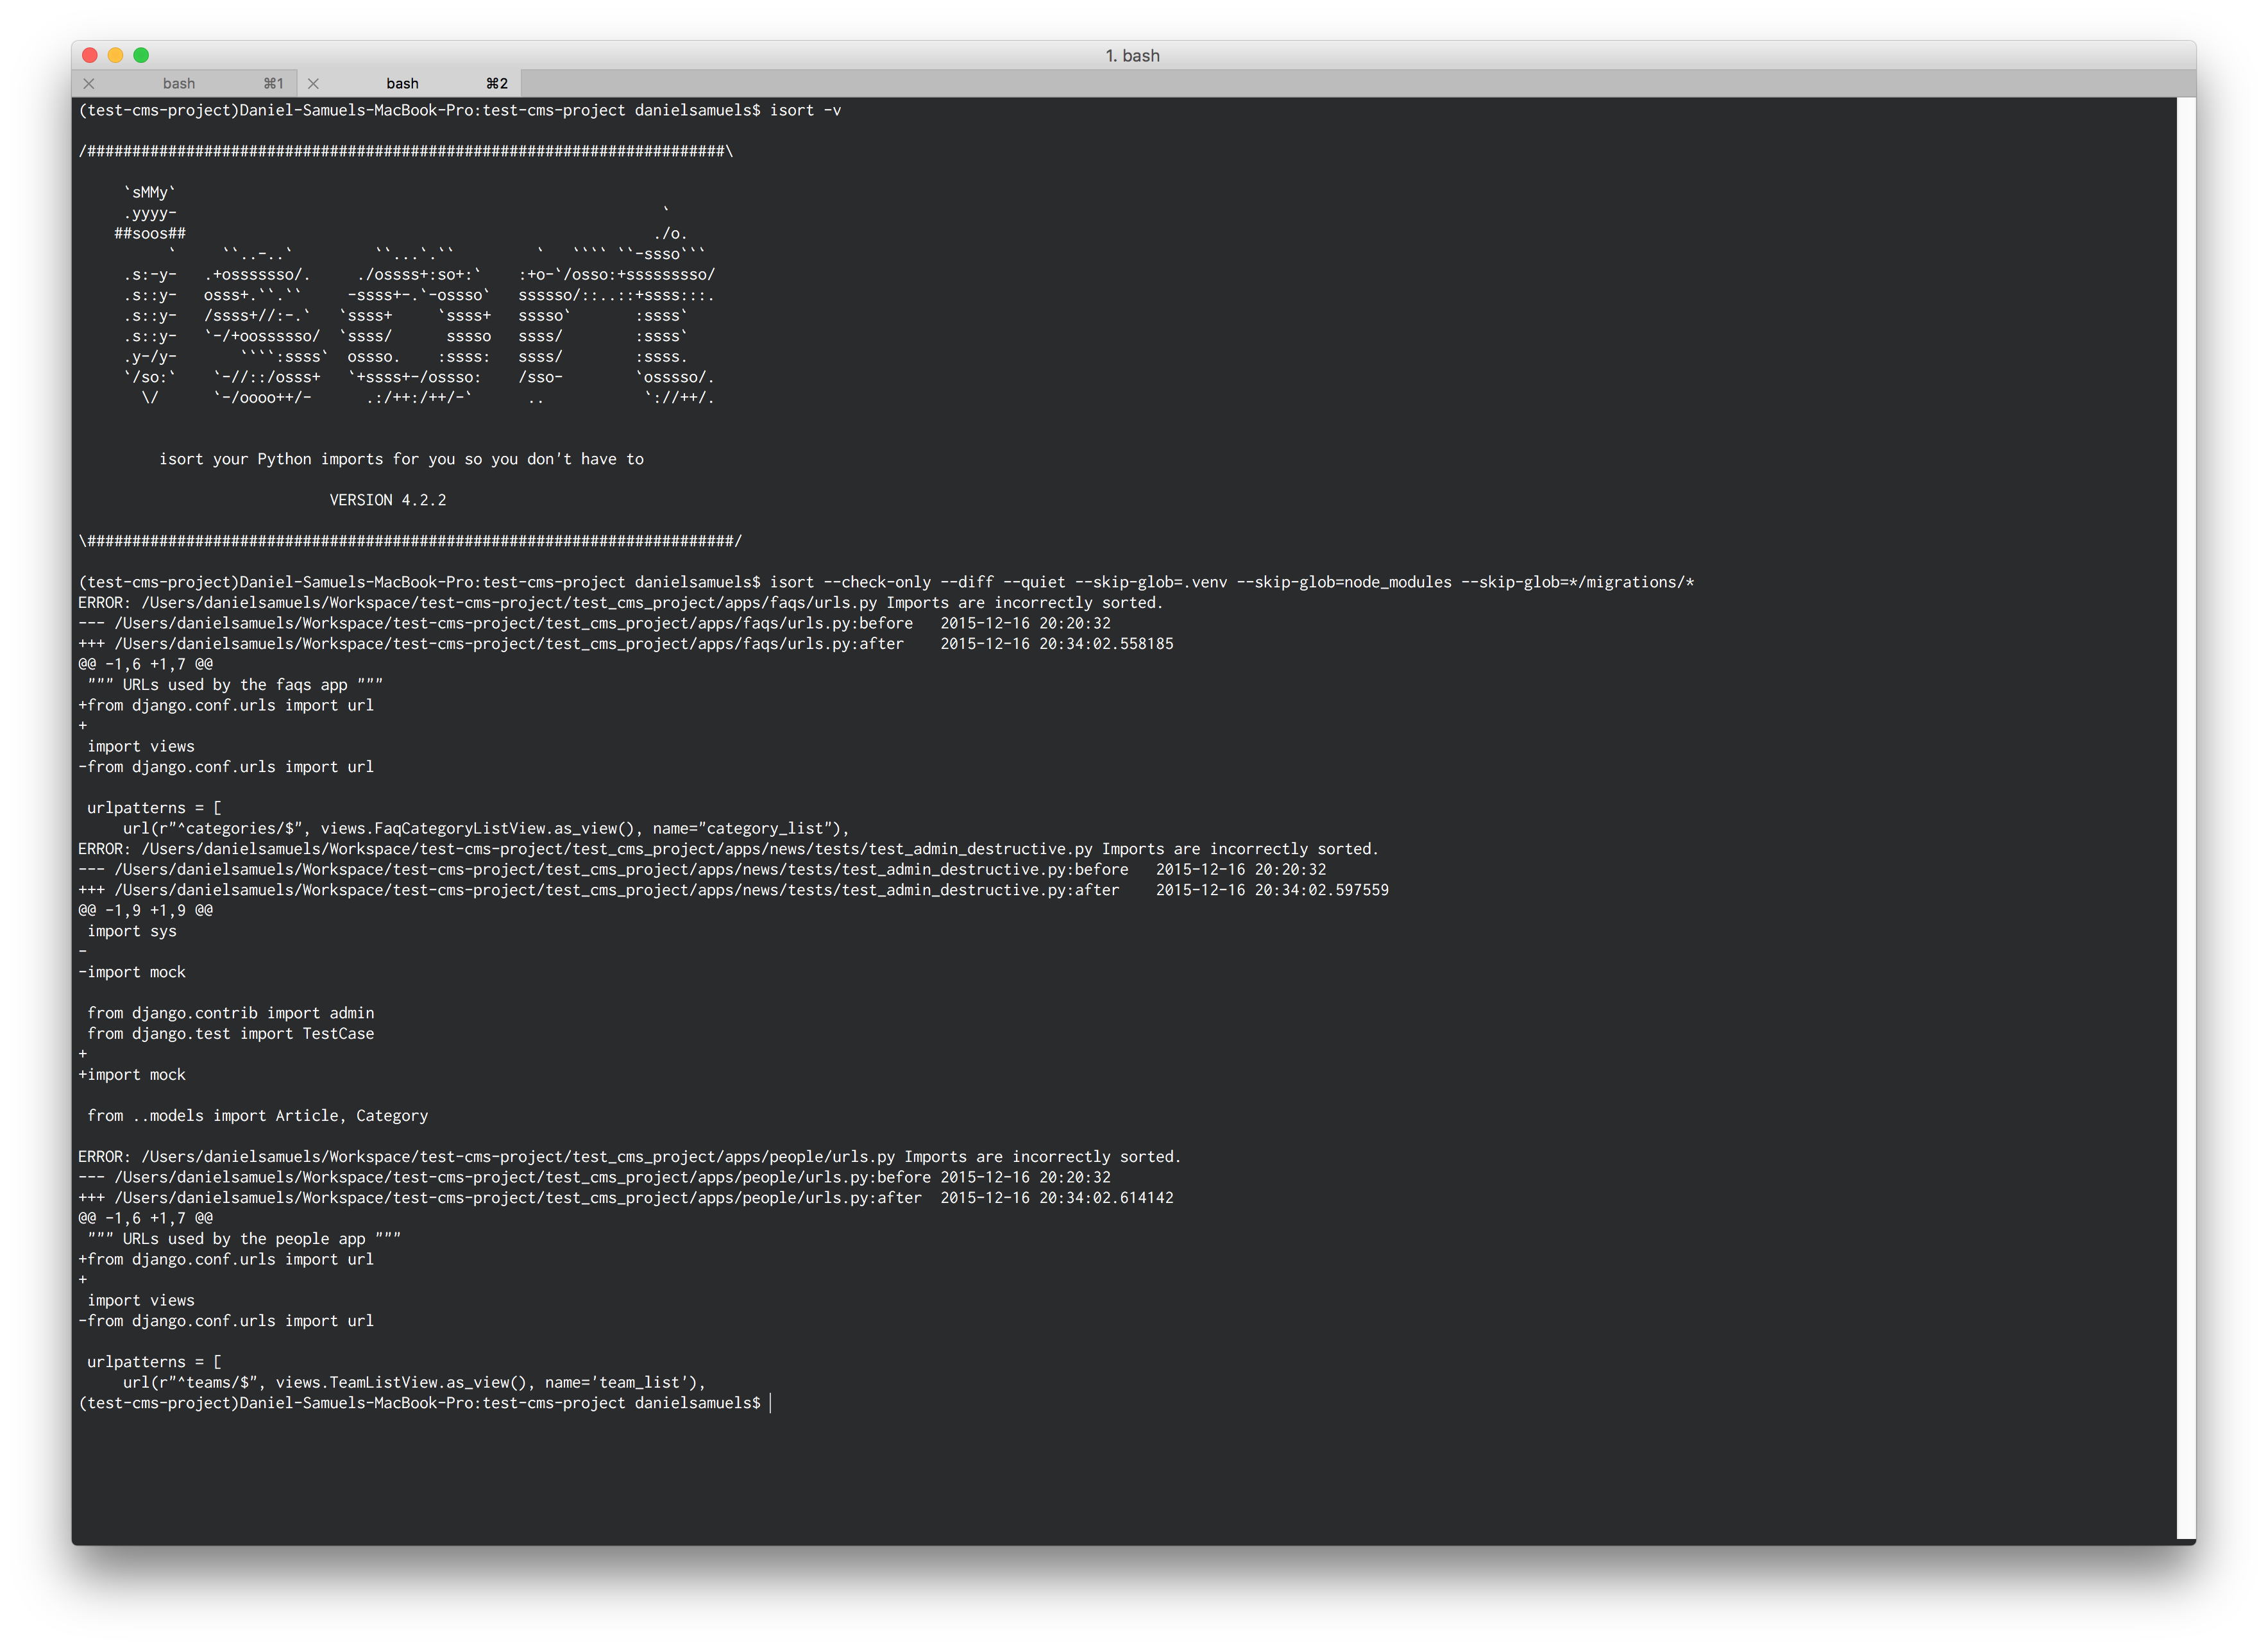Click the '+import mock' diff line

[132, 1075]
